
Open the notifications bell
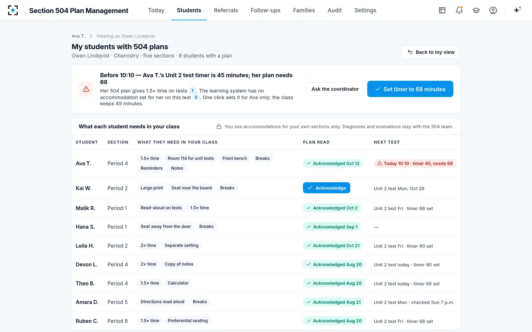tap(459, 10)
